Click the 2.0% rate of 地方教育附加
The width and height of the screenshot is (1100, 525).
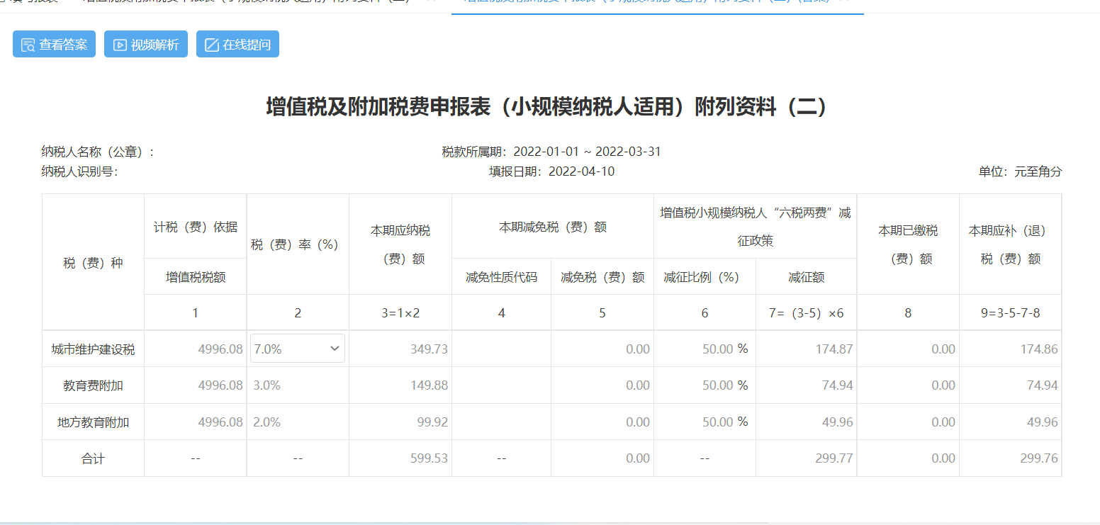[267, 422]
